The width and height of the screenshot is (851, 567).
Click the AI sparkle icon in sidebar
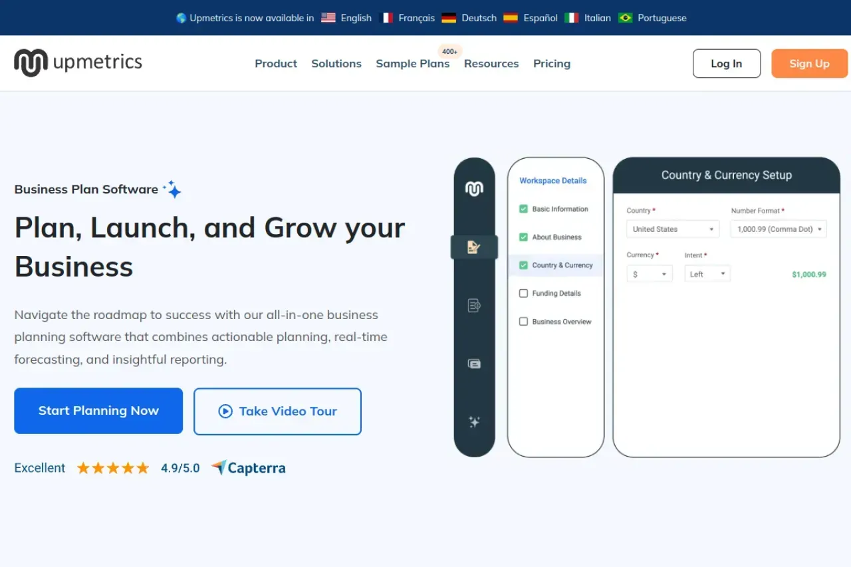coord(474,421)
